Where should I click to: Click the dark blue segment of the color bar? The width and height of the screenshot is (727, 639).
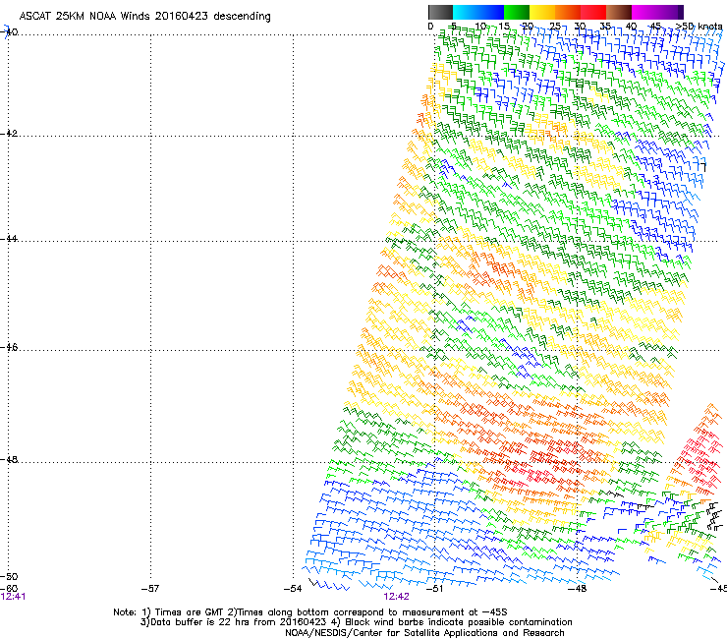point(491,12)
